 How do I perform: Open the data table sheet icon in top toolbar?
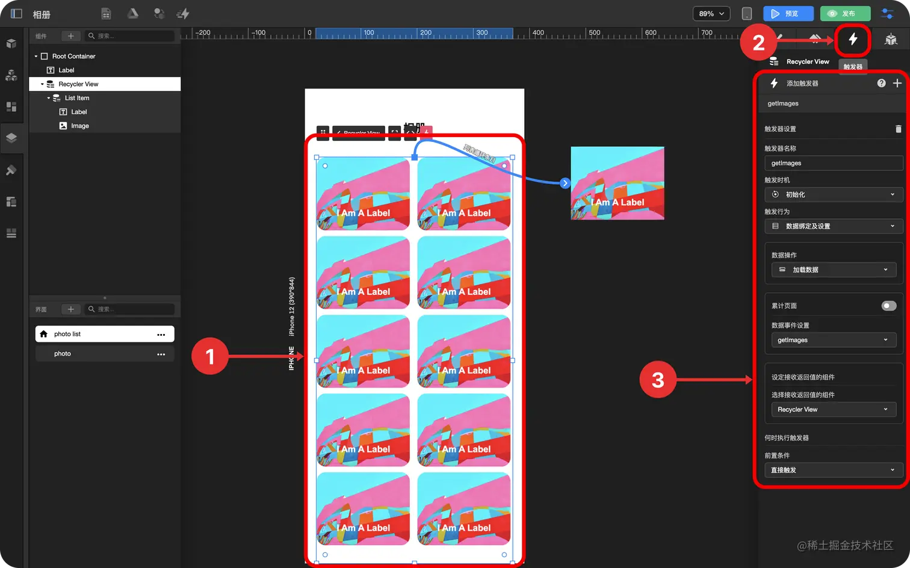(x=106, y=13)
